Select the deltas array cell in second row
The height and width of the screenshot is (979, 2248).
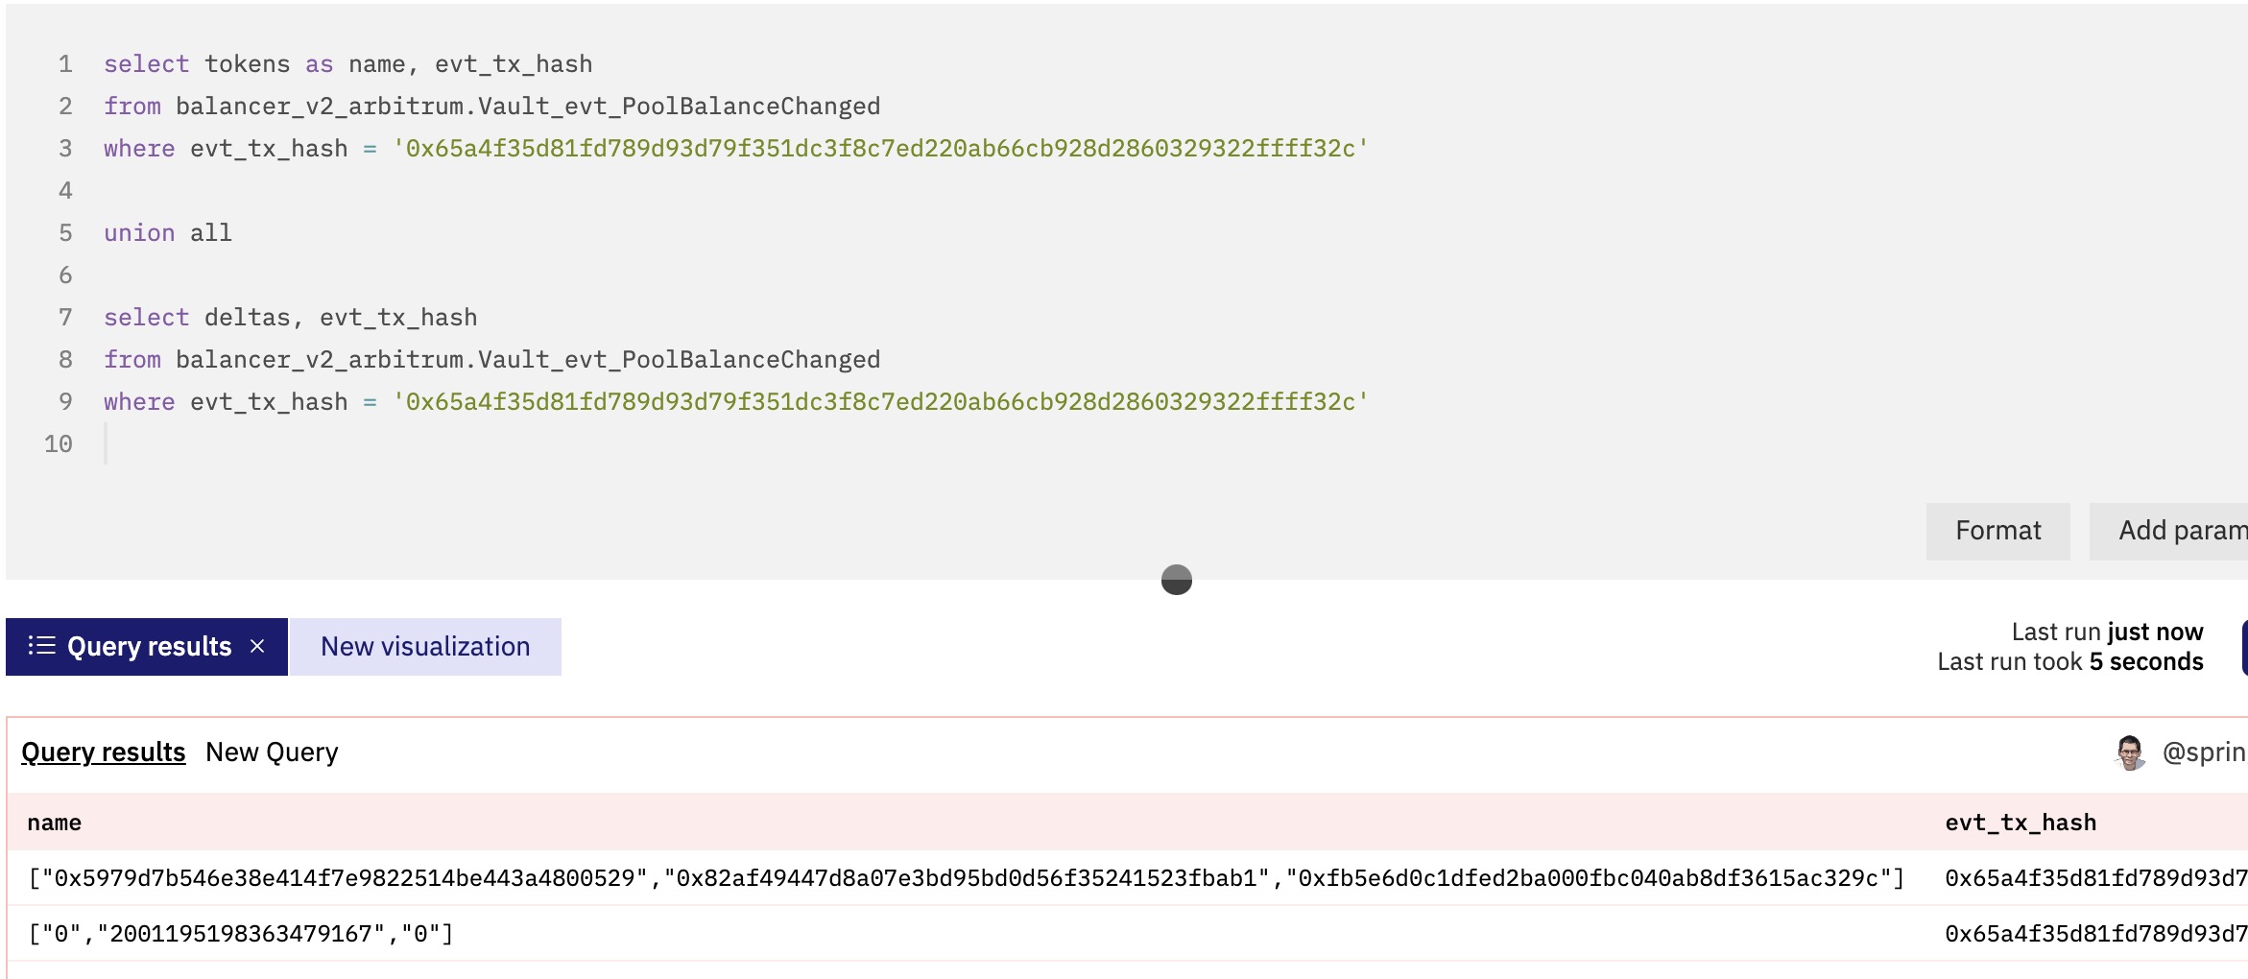[240, 934]
